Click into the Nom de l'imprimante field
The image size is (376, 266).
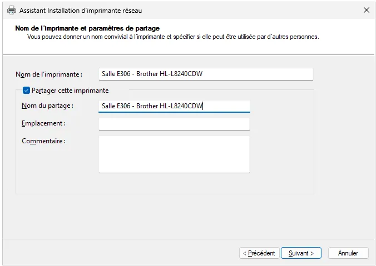click(206, 74)
